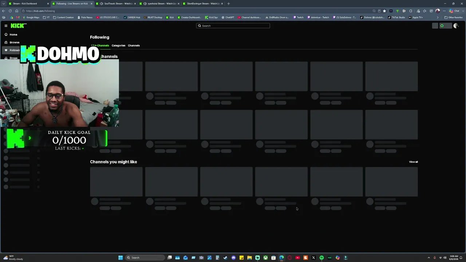Open the YT bookmarks folder
The height and width of the screenshot is (262, 466).
(x=46, y=17)
